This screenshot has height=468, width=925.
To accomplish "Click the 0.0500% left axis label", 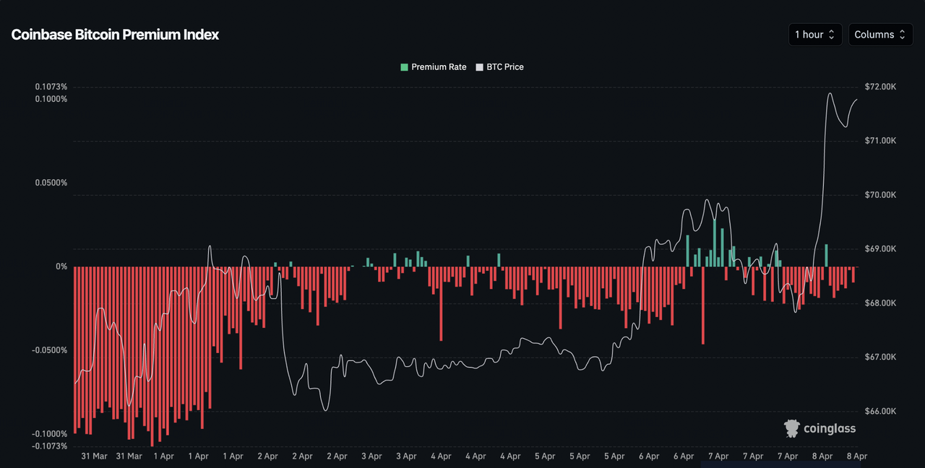I will pos(51,183).
